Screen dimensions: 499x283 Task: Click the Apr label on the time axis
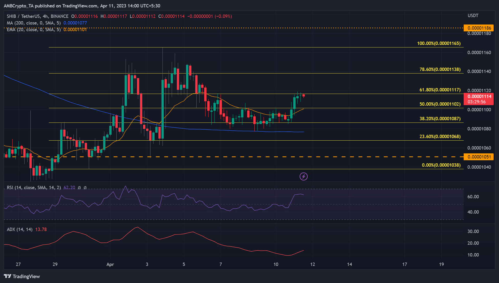click(110, 264)
